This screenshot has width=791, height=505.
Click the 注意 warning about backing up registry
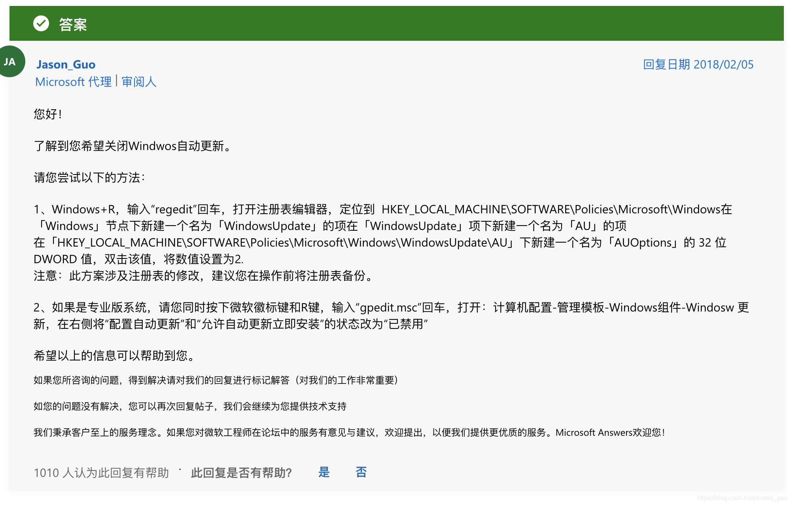tap(204, 276)
